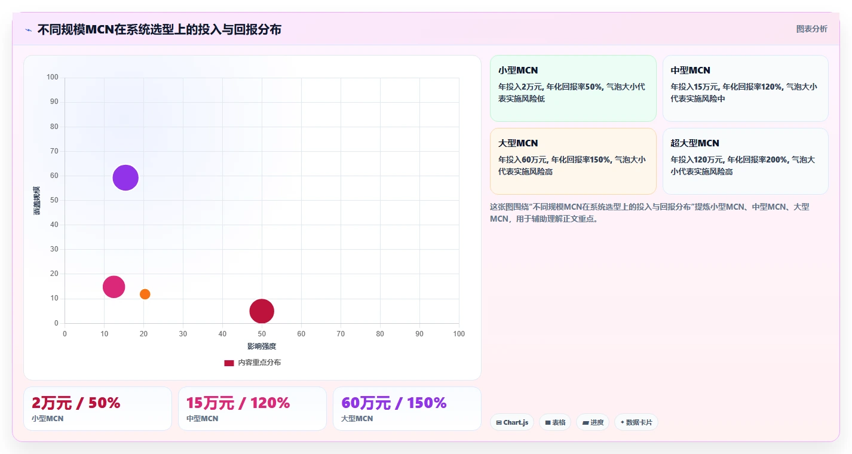The image size is (852, 454).
Task: Select the 60万元 / 150% stat card
Action: click(407, 409)
